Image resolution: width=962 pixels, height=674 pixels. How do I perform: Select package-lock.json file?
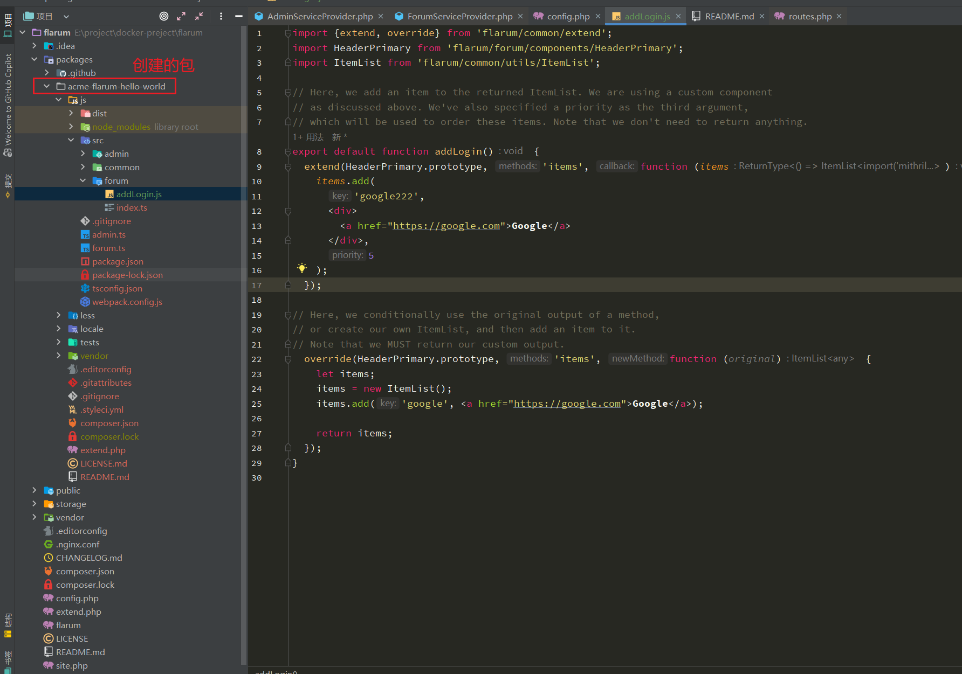tap(127, 275)
